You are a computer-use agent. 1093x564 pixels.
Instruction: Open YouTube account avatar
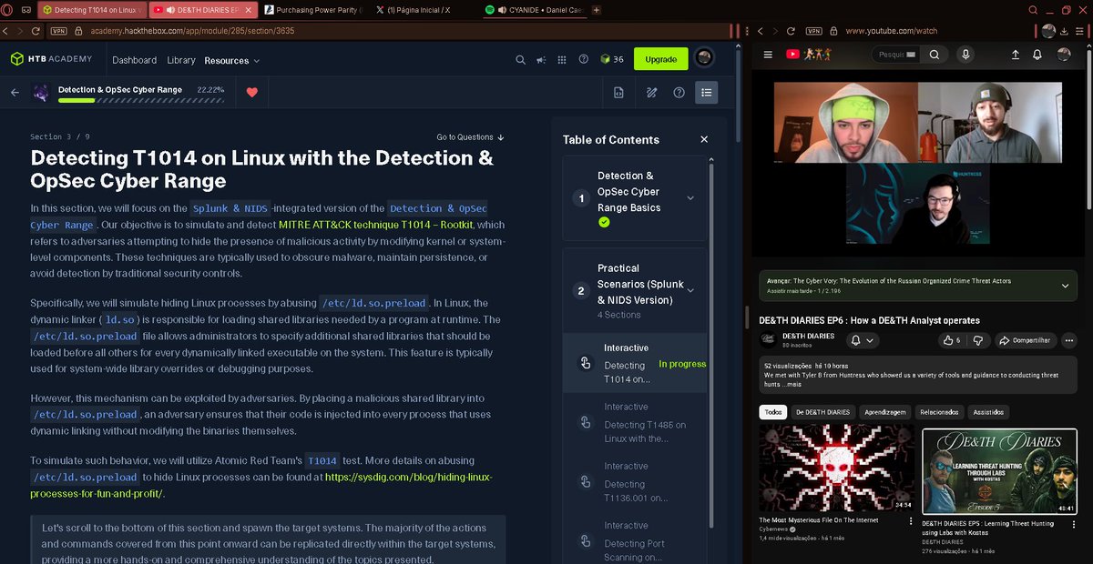point(1064,55)
